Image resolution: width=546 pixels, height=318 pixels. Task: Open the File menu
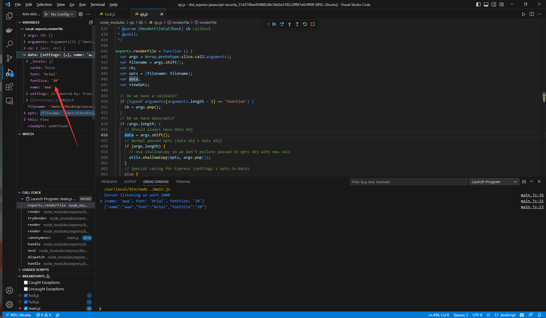(x=18, y=4)
